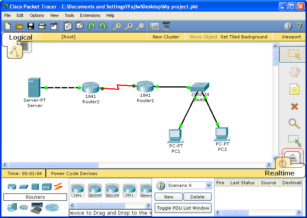Open the View menu
The width and height of the screenshot is (307, 218).
[54, 15]
